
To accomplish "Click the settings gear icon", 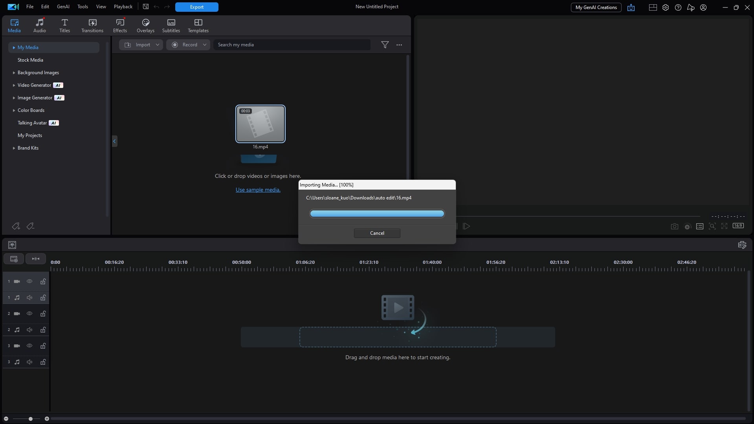I will 665,7.
